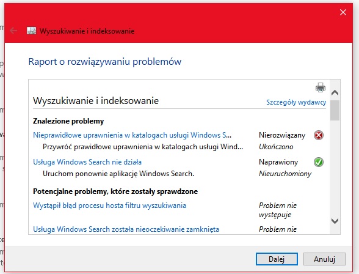The image size is (359, 274).
Task: Open the Nieprawidłowe uprawnienia w katalogach problem link
Action: pos(132,135)
